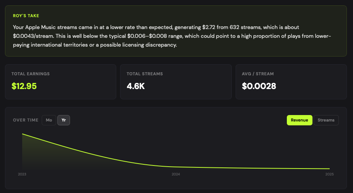Click the AVG / STREAM label
353x193 pixels.
point(258,74)
